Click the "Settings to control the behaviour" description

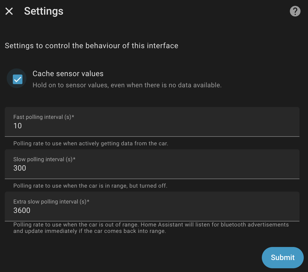pyautogui.click(x=91, y=46)
